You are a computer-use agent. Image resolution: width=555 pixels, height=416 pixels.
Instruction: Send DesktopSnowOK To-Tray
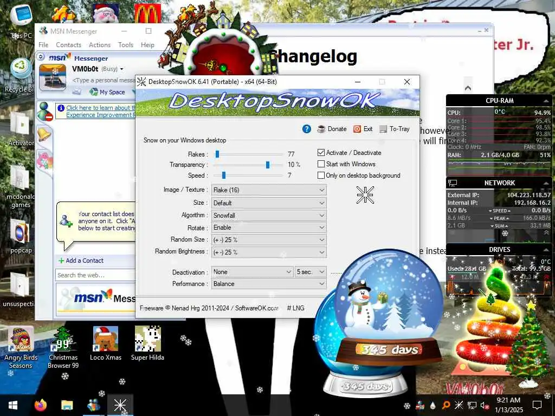395,129
